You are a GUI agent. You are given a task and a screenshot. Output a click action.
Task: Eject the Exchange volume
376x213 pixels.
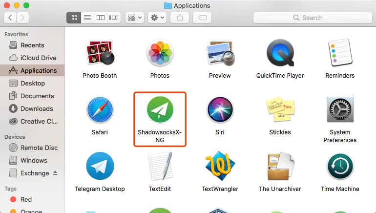[x=55, y=173]
